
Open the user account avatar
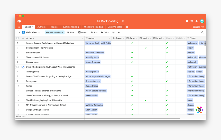tap(202, 21)
